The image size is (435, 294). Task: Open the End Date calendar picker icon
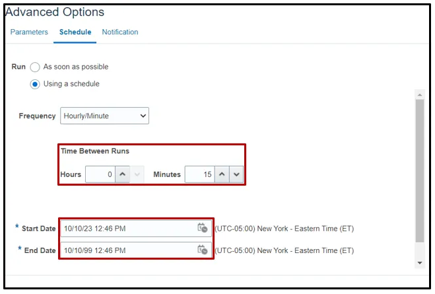[x=203, y=250]
